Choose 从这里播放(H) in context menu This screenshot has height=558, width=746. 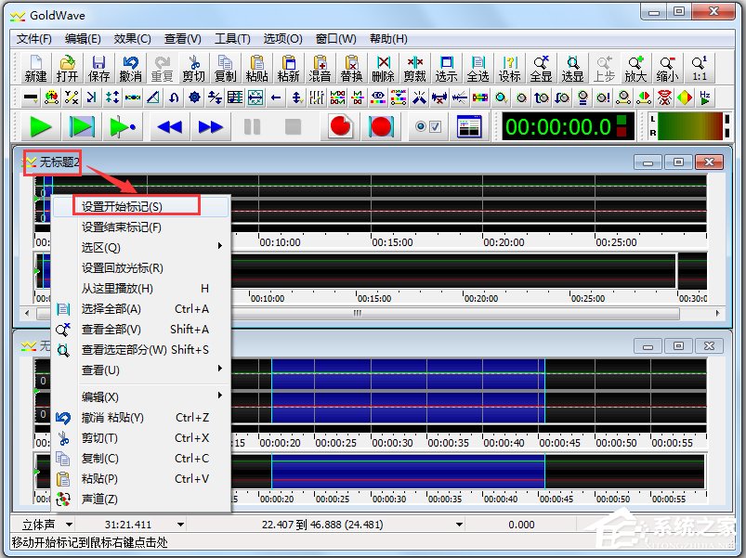click(142, 288)
